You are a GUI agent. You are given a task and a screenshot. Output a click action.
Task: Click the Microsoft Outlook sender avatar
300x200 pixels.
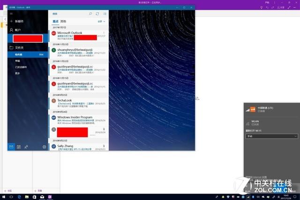(54, 33)
